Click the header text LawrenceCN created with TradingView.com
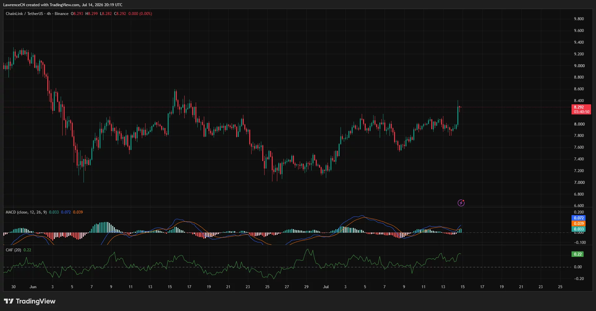 (x=41, y=5)
